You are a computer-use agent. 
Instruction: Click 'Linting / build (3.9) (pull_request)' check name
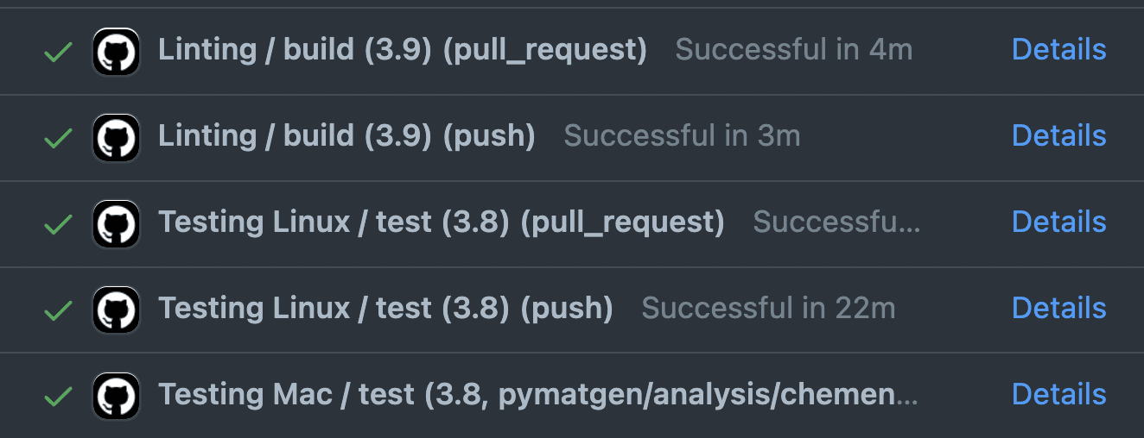pyautogui.click(x=402, y=50)
